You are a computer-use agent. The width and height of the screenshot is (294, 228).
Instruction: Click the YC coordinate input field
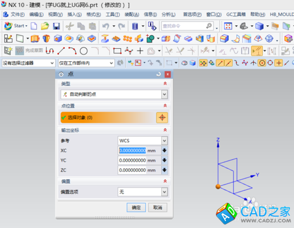[139, 160]
